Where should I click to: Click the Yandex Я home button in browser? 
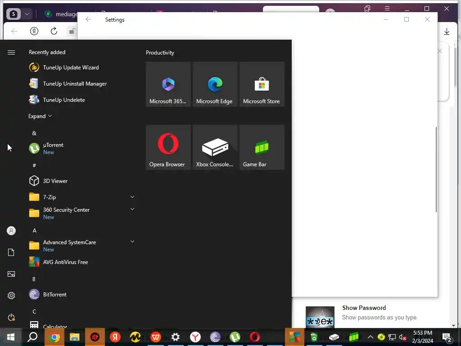(34, 31)
